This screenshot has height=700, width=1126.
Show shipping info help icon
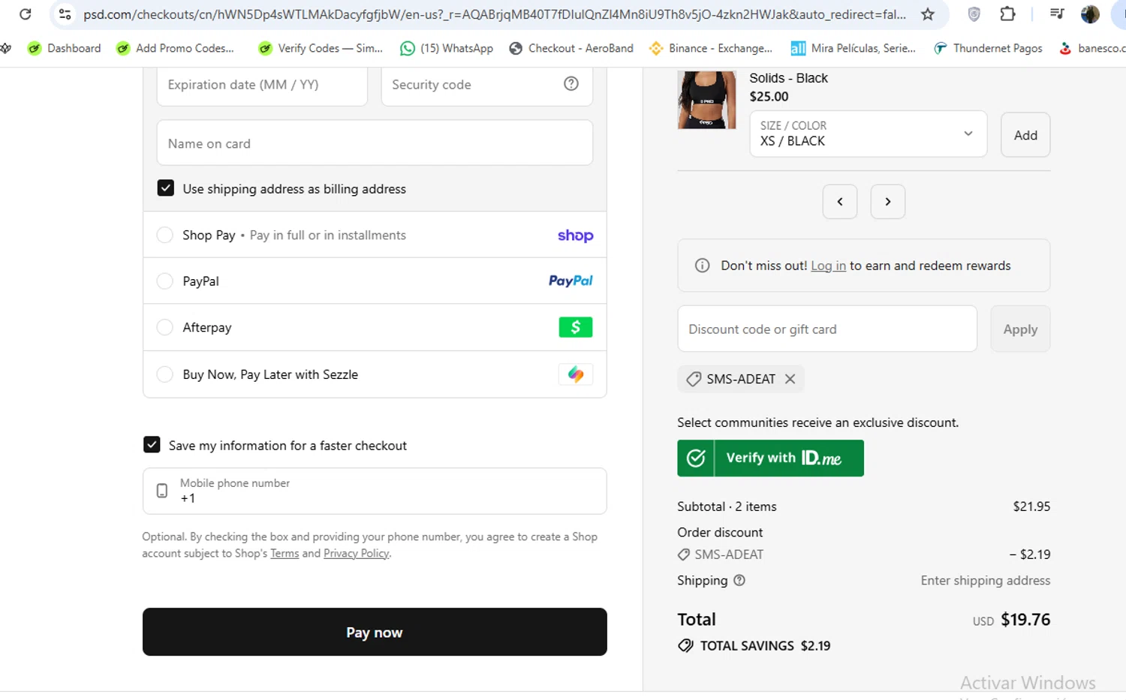(x=739, y=580)
